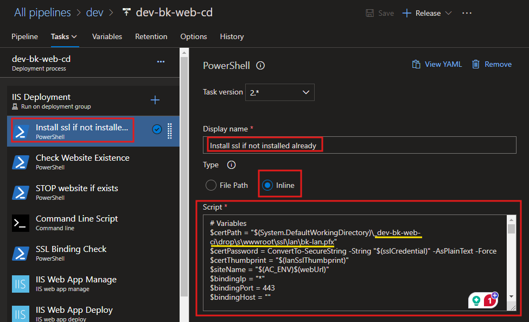Click PowerShell icon of Install ssl task

pos(21,131)
